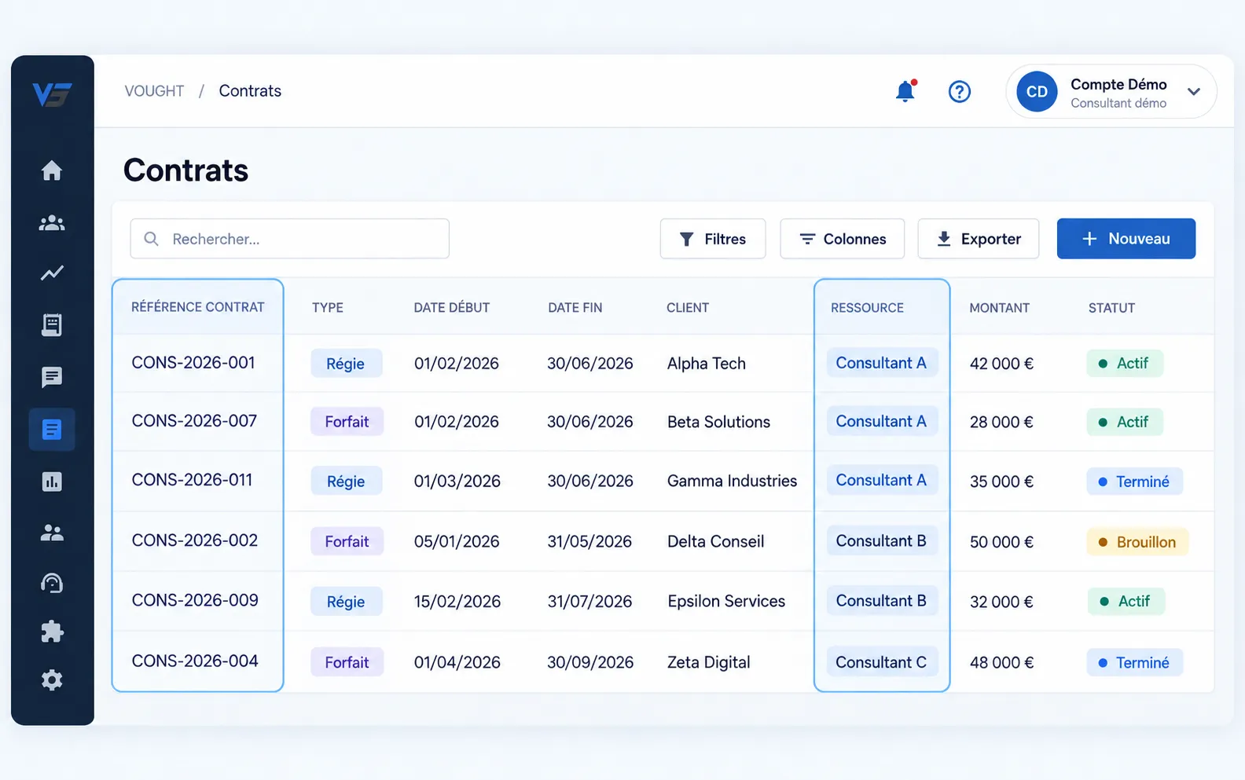Open the notifications bell
Screen dimensions: 1245x780
pos(905,91)
